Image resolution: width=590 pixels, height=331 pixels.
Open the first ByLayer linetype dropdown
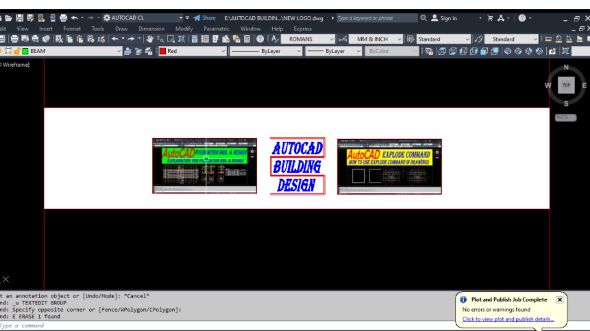coord(266,51)
